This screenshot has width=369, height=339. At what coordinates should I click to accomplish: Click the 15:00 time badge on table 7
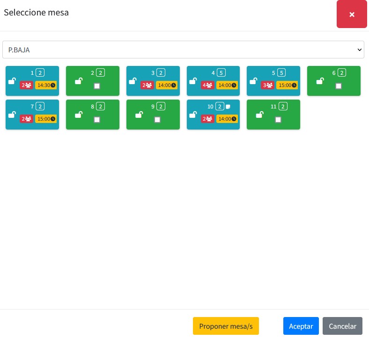46,119
